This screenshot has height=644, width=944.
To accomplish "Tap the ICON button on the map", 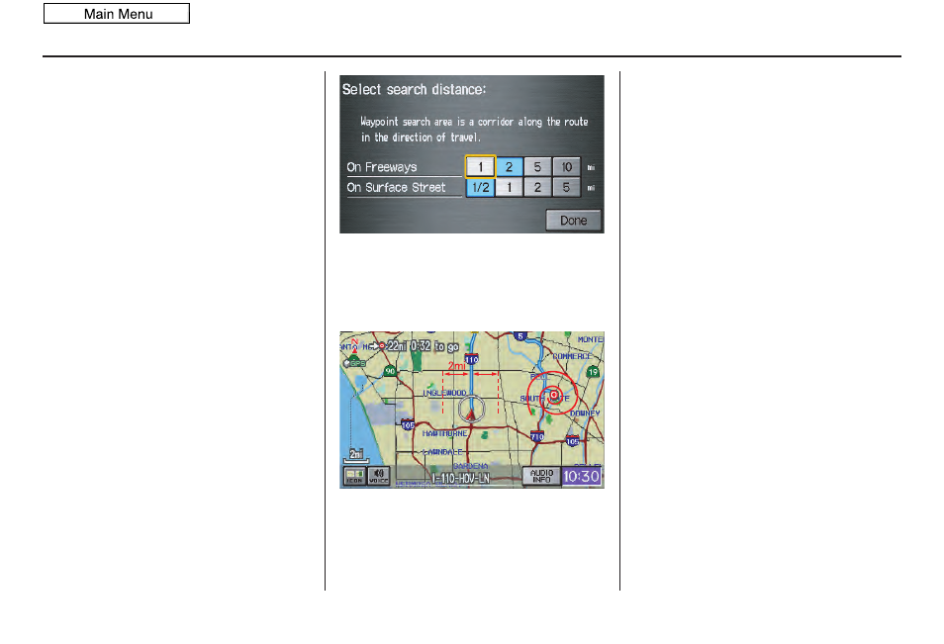I will click(354, 476).
